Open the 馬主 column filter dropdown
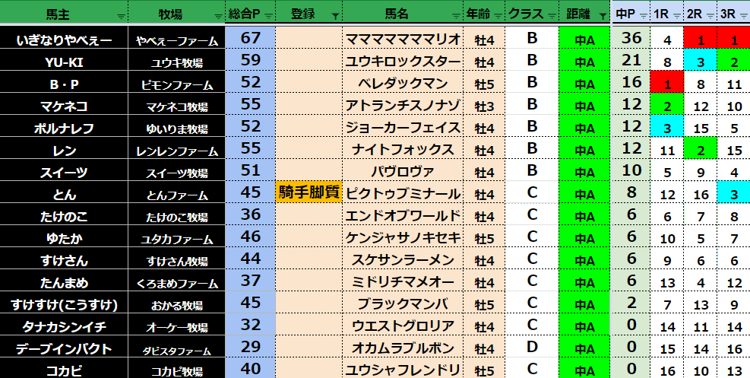 point(120,15)
